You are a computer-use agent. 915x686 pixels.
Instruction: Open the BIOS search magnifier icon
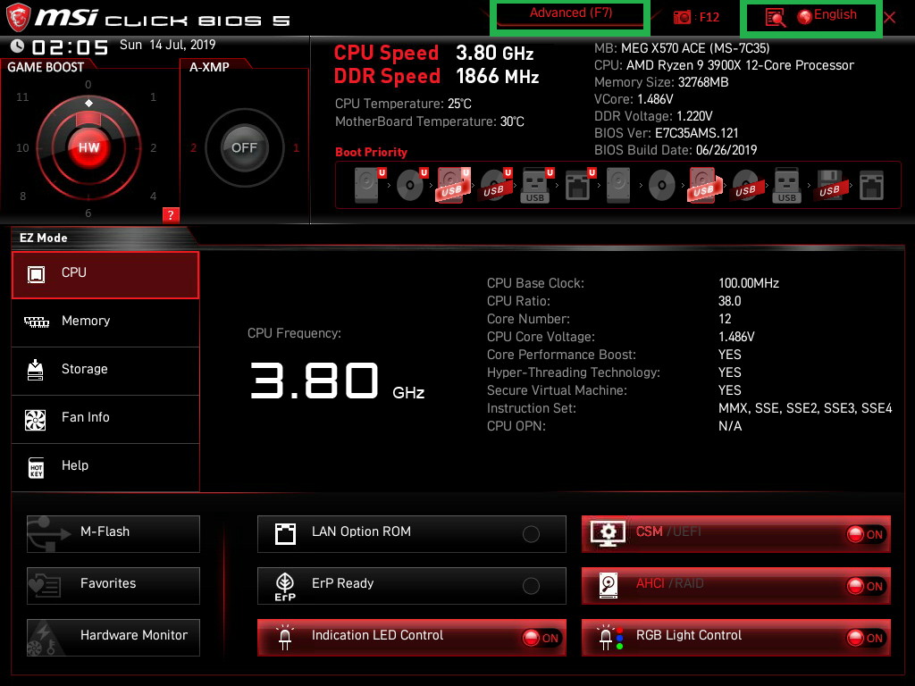[x=775, y=18]
